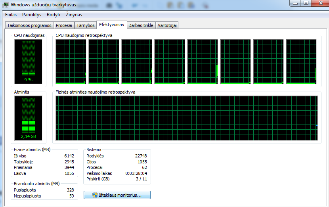Open the Žinynas menu

[x=74, y=15]
